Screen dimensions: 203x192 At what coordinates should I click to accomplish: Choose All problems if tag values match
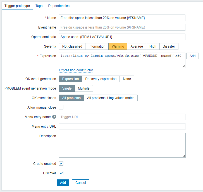coord(111,98)
